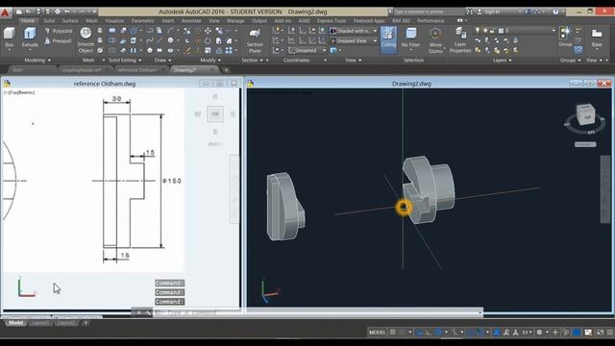
Task: Toggle Ortho mode in status bar
Action: pyautogui.click(x=429, y=333)
